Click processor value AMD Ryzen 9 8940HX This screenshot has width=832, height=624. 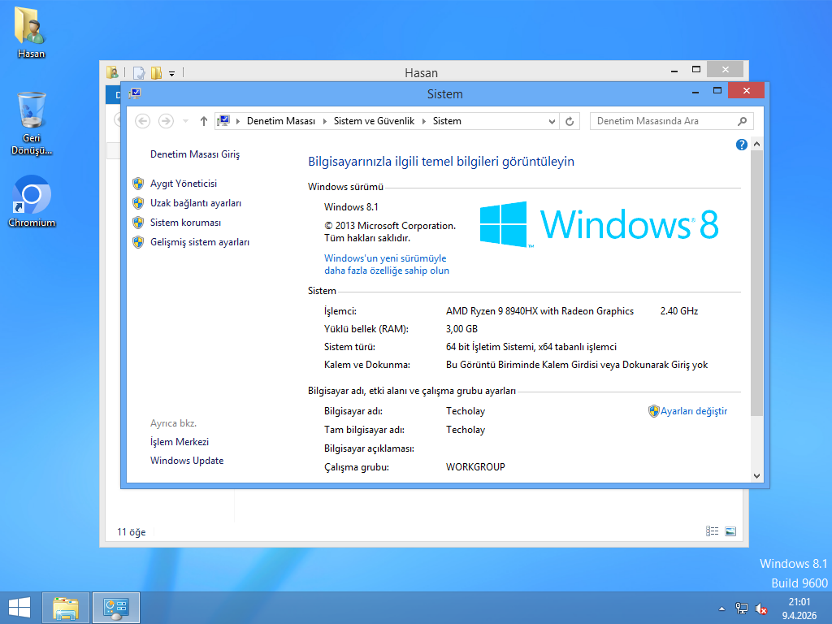coord(539,311)
